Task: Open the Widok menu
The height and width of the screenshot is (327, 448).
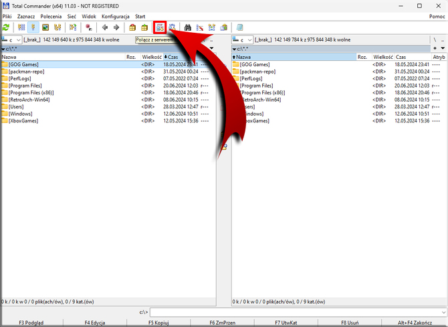Action: click(89, 17)
